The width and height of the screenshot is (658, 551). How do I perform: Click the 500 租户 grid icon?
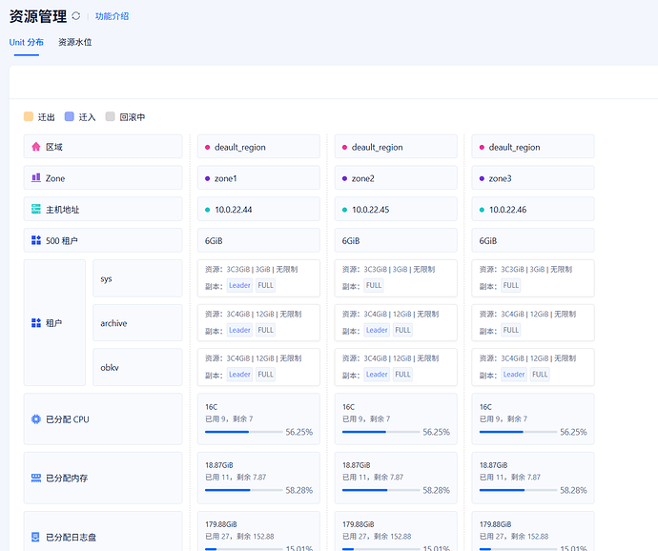point(36,241)
